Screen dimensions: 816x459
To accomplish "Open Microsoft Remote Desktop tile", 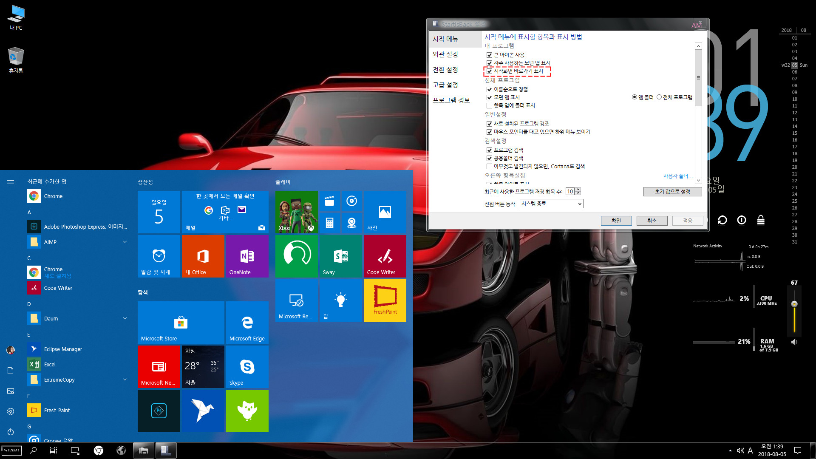I will 296,300.
